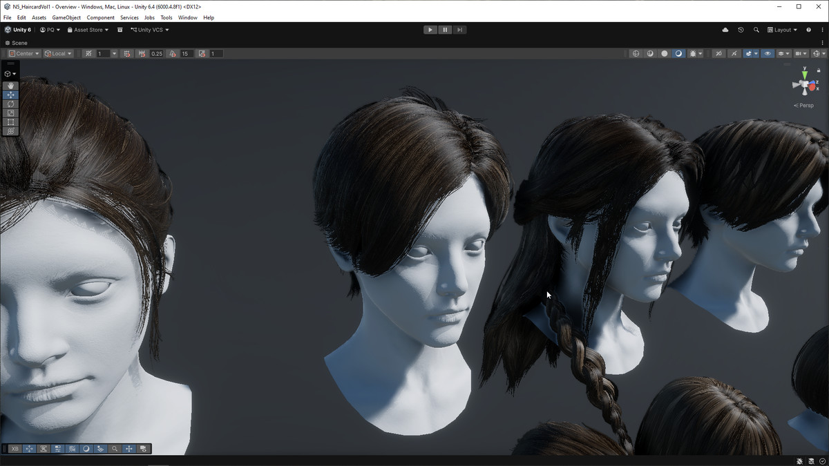
Task: Click the Step frame button
Action: point(459,30)
